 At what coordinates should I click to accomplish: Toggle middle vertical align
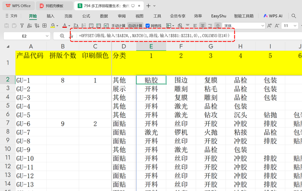pyautogui.click(x=218, y=25)
